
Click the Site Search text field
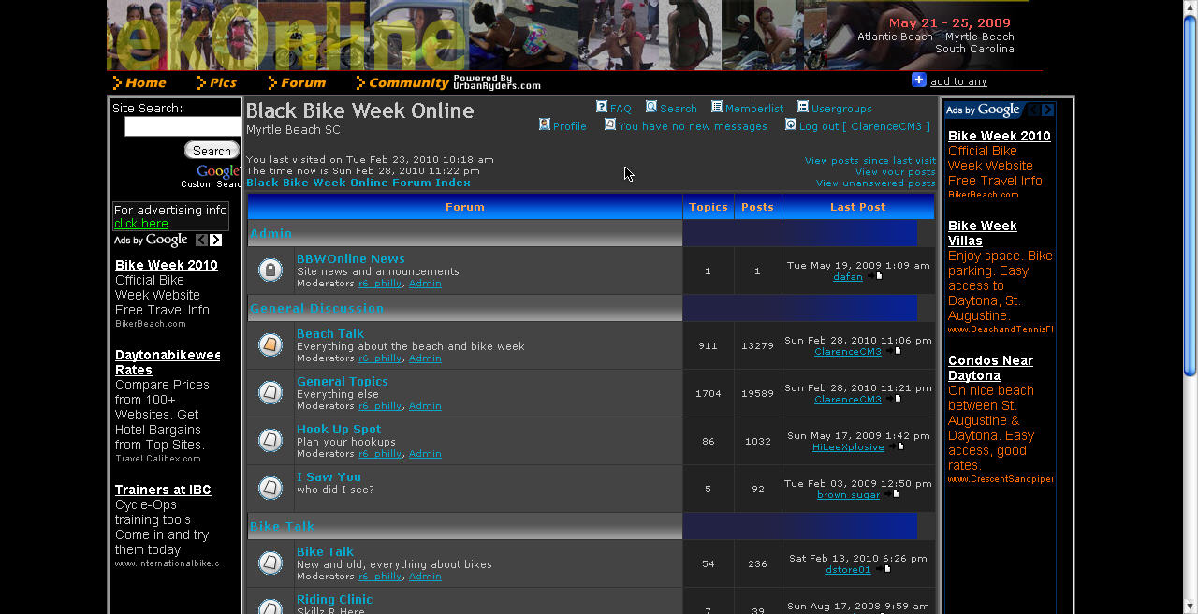click(x=183, y=126)
